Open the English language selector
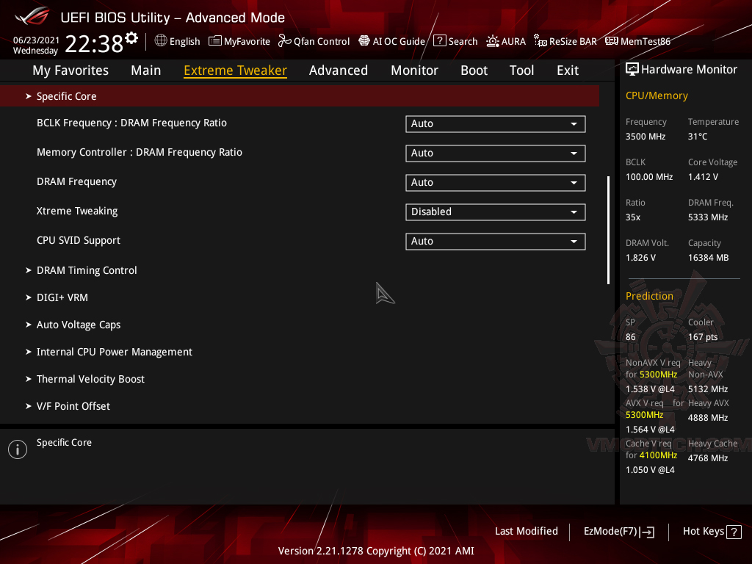Screen dimensions: 752x564 click(x=177, y=41)
